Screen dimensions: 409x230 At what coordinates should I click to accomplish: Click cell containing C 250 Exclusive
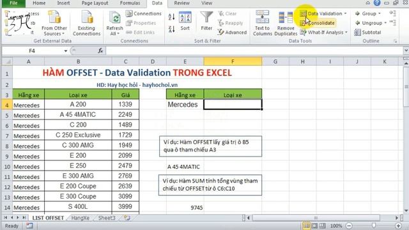78,135
